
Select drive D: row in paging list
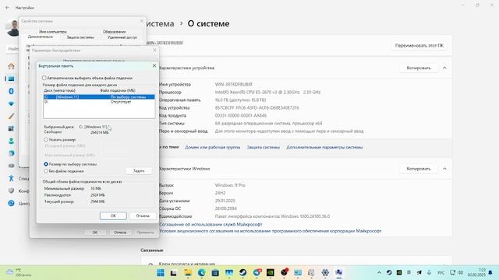tap(99, 102)
